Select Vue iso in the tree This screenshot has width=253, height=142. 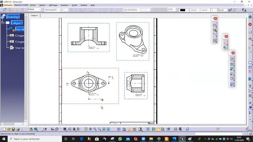tap(19, 48)
